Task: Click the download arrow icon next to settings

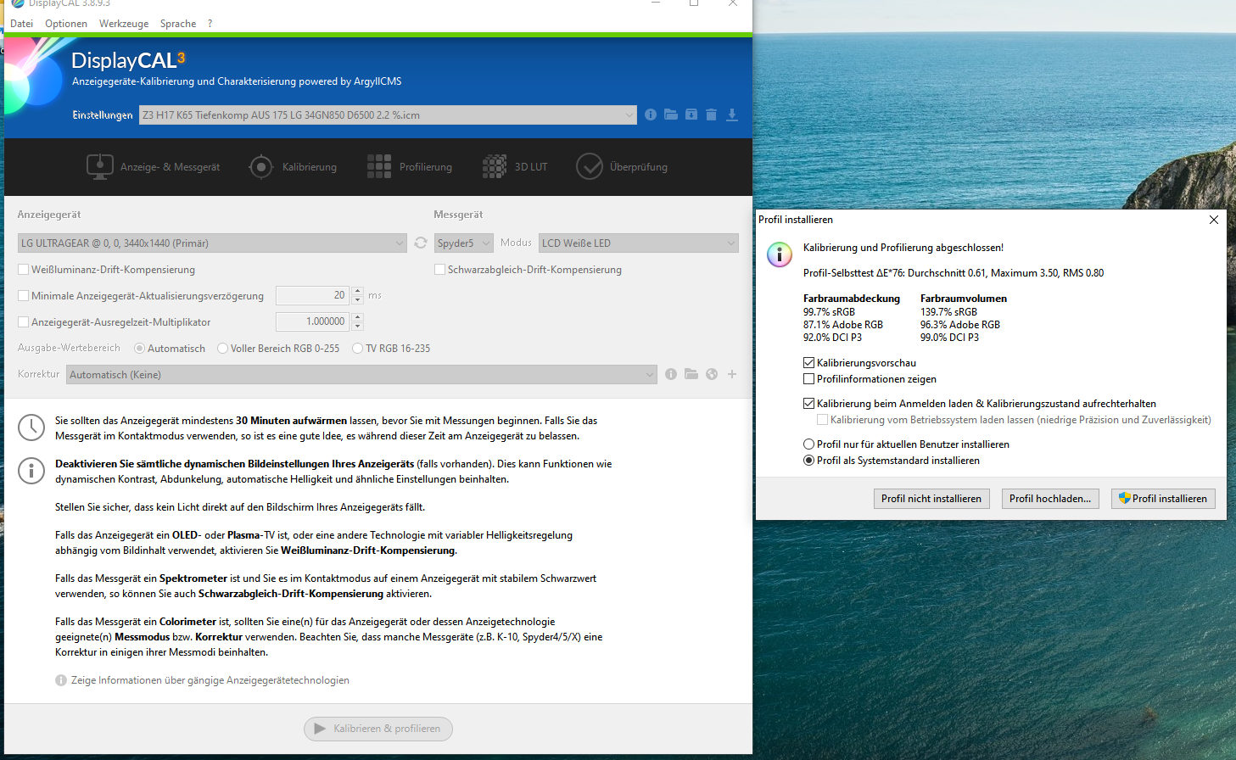Action: (x=732, y=115)
